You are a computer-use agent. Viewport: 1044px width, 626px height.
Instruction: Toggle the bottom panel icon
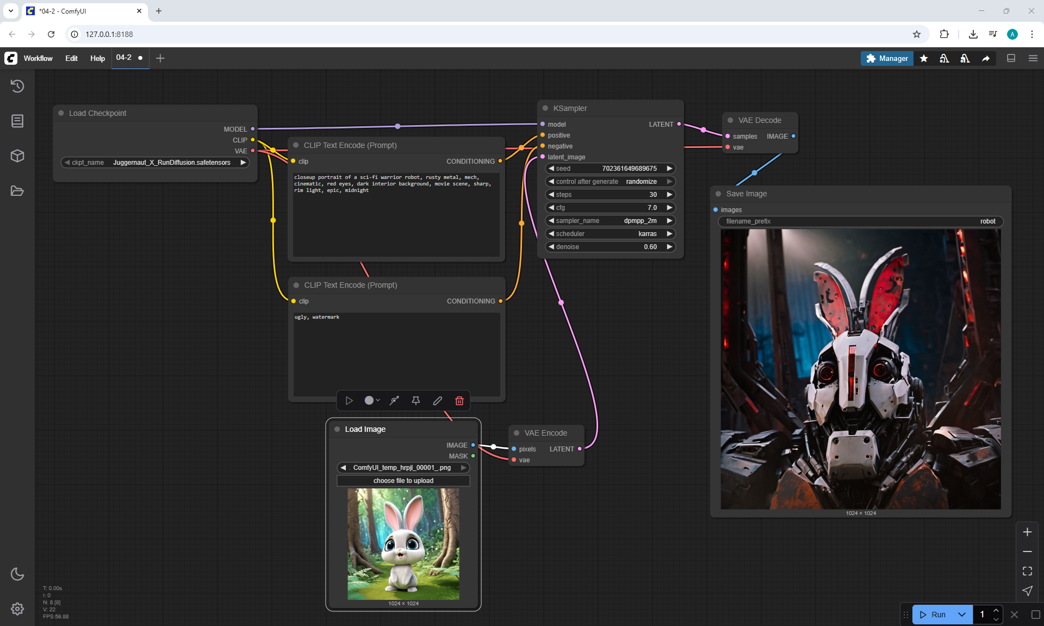pyautogui.click(x=1011, y=58)
